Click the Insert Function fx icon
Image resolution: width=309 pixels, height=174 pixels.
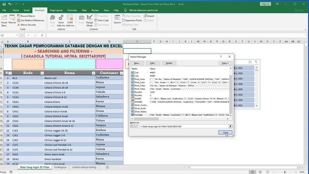click(42, 35)
